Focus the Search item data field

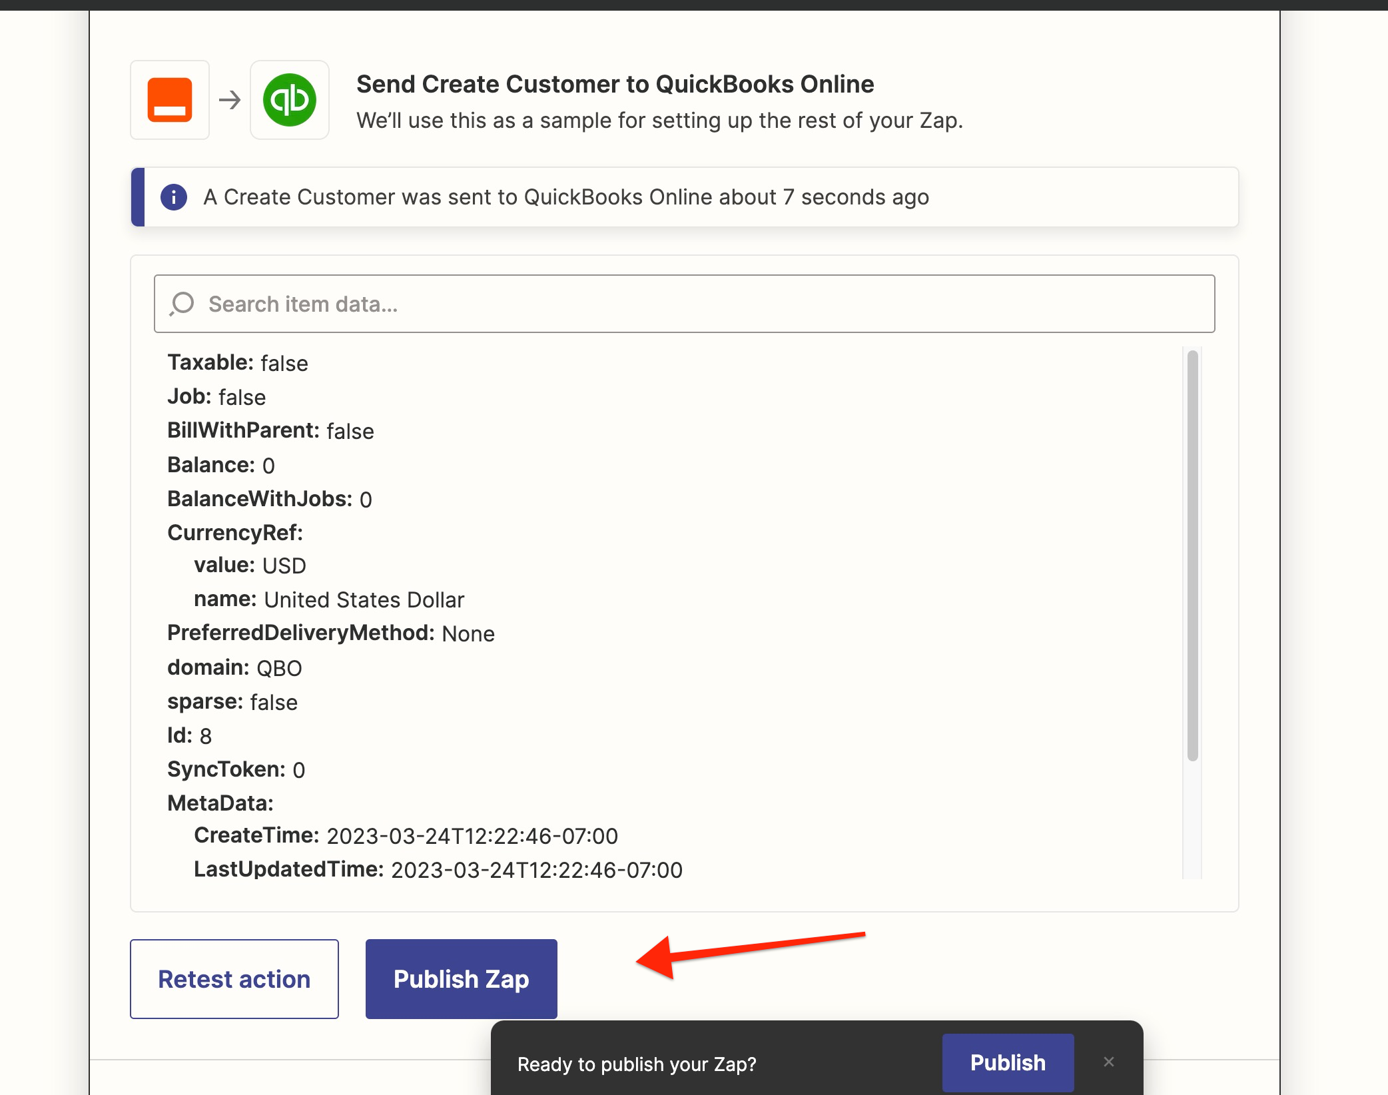pyautogui.click(x=685, y=304)
